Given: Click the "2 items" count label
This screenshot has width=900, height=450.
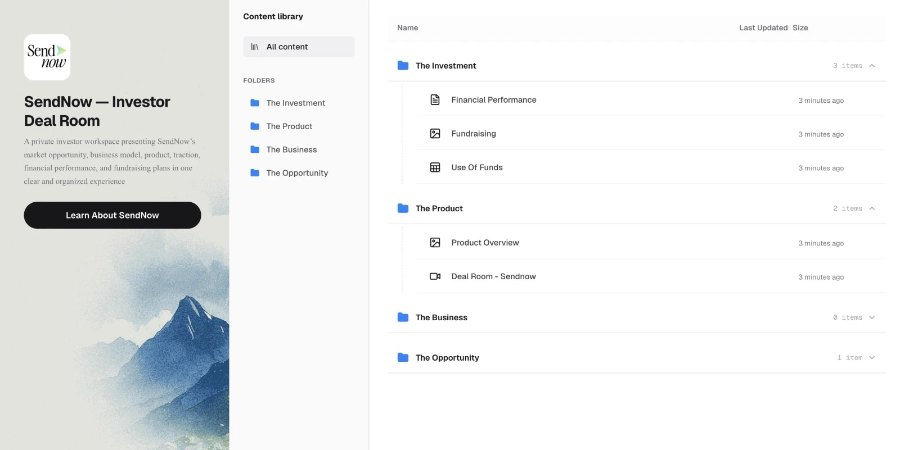Looking at the screenshot, I should coord(848,208).
